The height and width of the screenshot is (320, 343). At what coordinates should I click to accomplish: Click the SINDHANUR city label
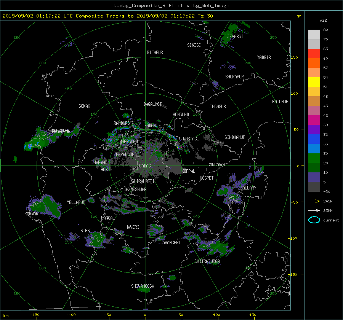[235, 137]
